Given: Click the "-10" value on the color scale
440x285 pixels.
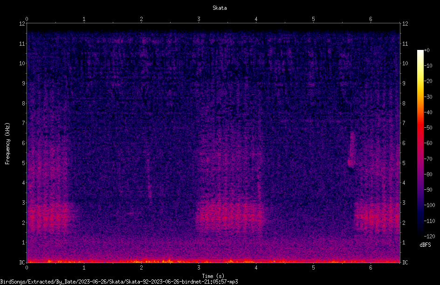Looking at the screenshot, I should click(x=428, y=66).
